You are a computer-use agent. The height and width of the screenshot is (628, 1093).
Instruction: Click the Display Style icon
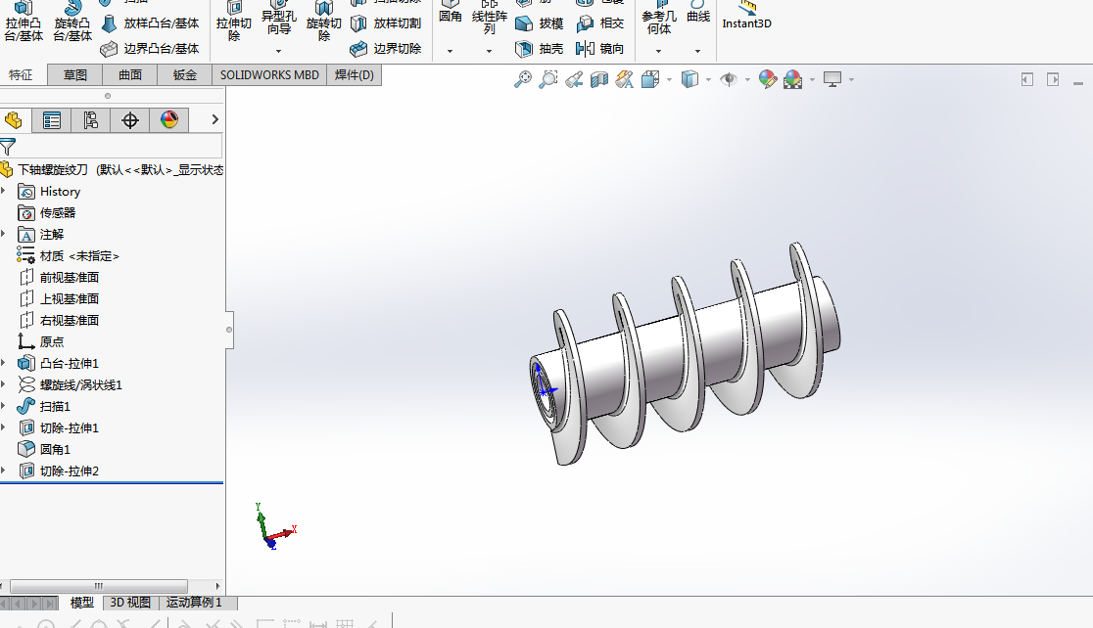[689, 79]
